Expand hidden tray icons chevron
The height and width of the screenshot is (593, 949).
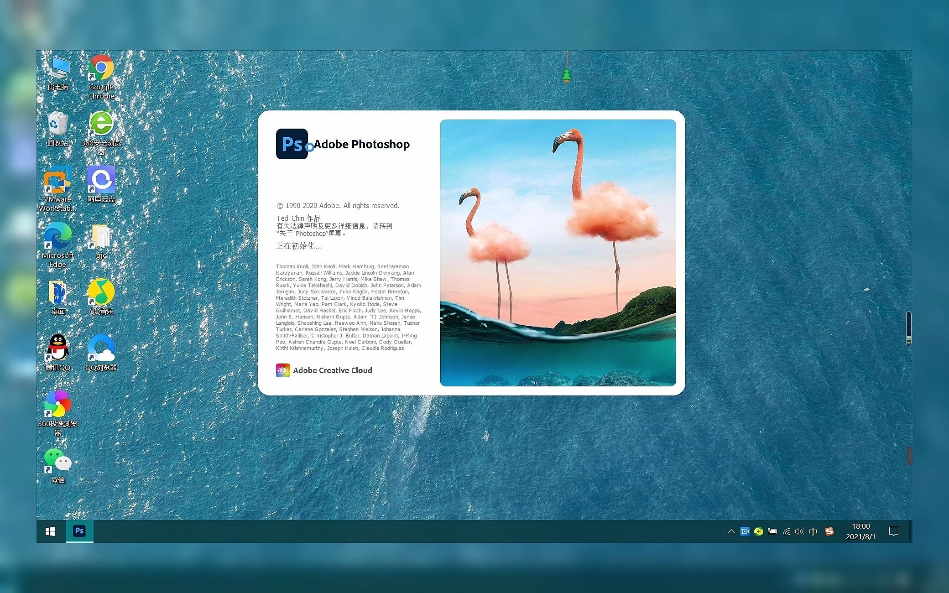(731, 531)
